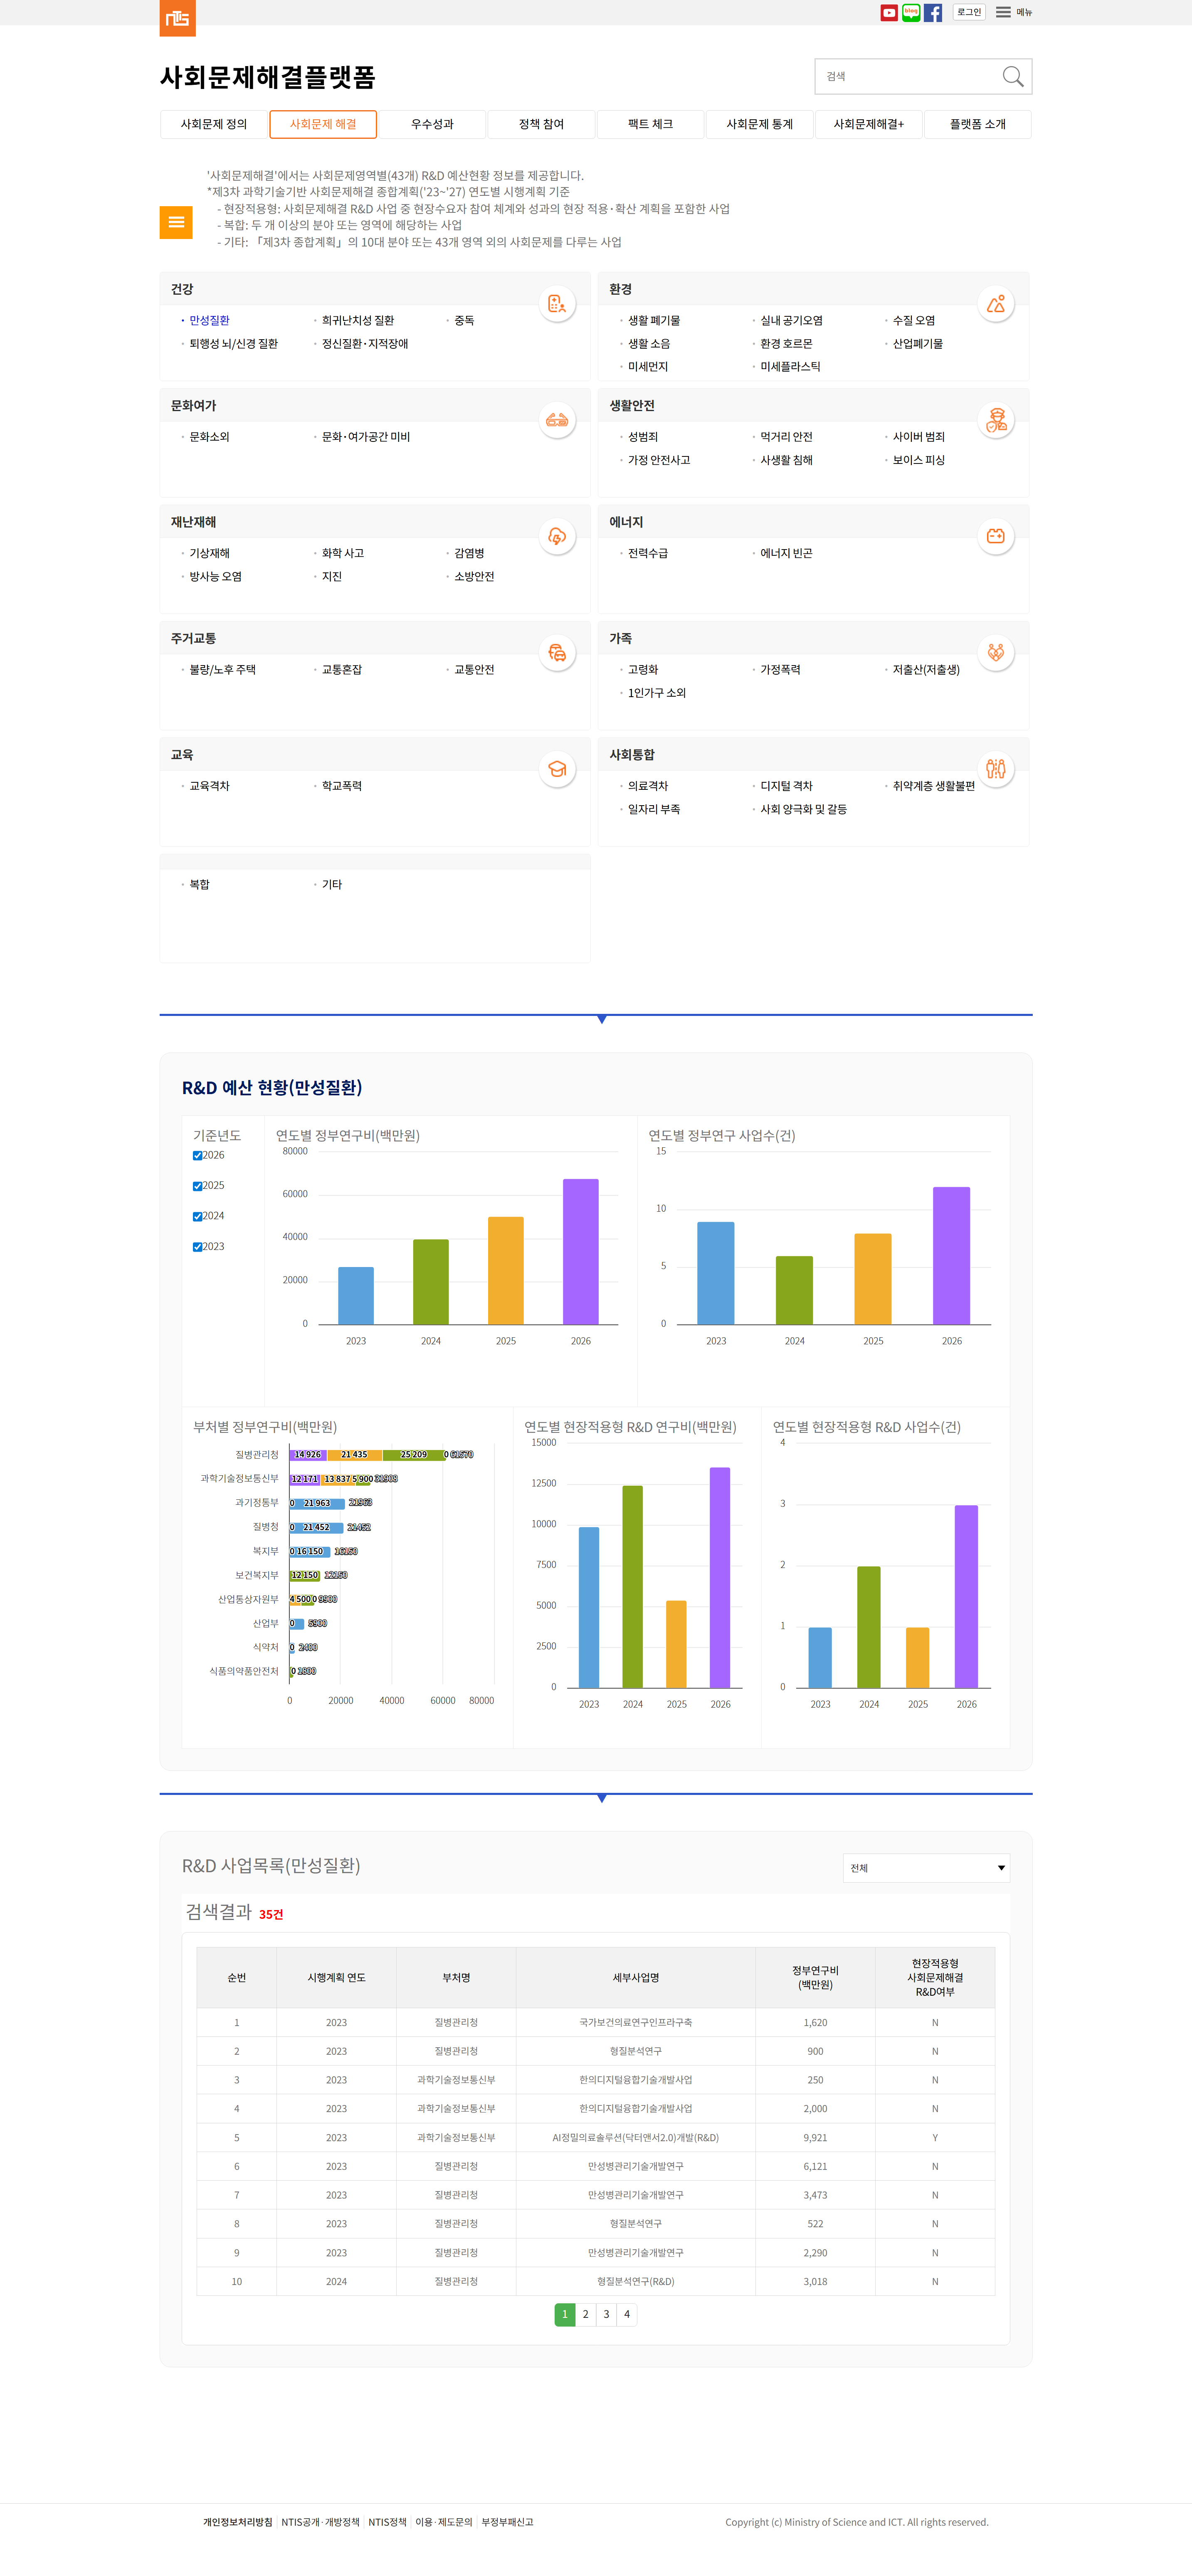Open the Naver blog icon

(911, 13)
